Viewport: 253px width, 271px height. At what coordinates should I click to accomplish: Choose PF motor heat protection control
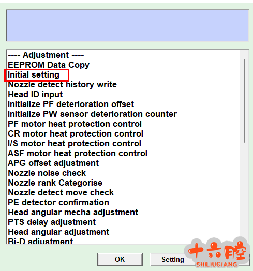[75, 124]
